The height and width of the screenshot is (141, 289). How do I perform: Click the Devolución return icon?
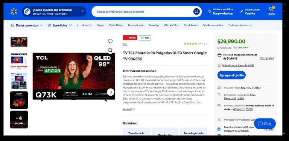[219, 129]
